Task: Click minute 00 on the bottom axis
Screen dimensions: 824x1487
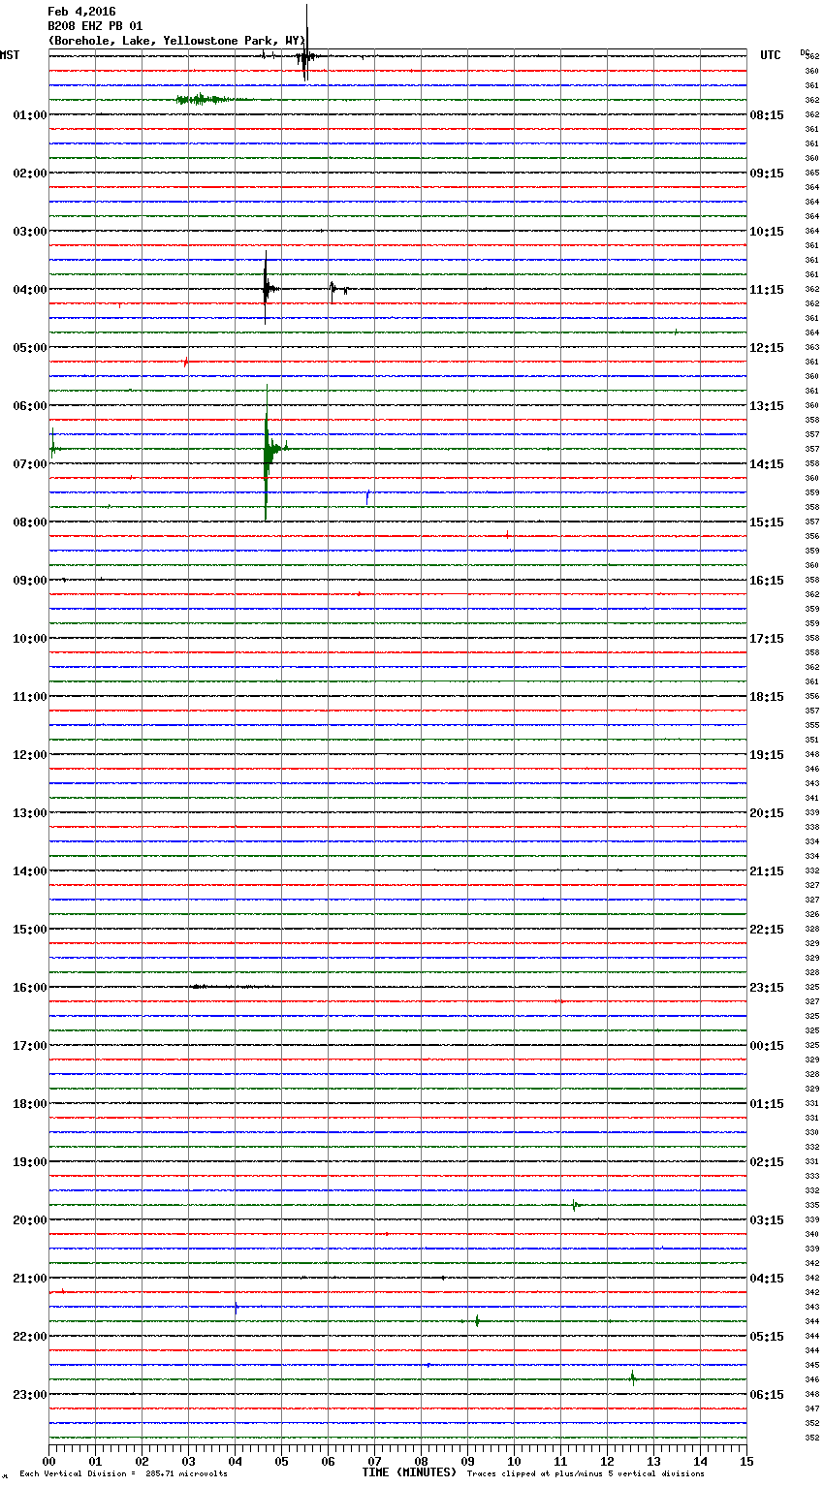Action: coord(48,1461)
